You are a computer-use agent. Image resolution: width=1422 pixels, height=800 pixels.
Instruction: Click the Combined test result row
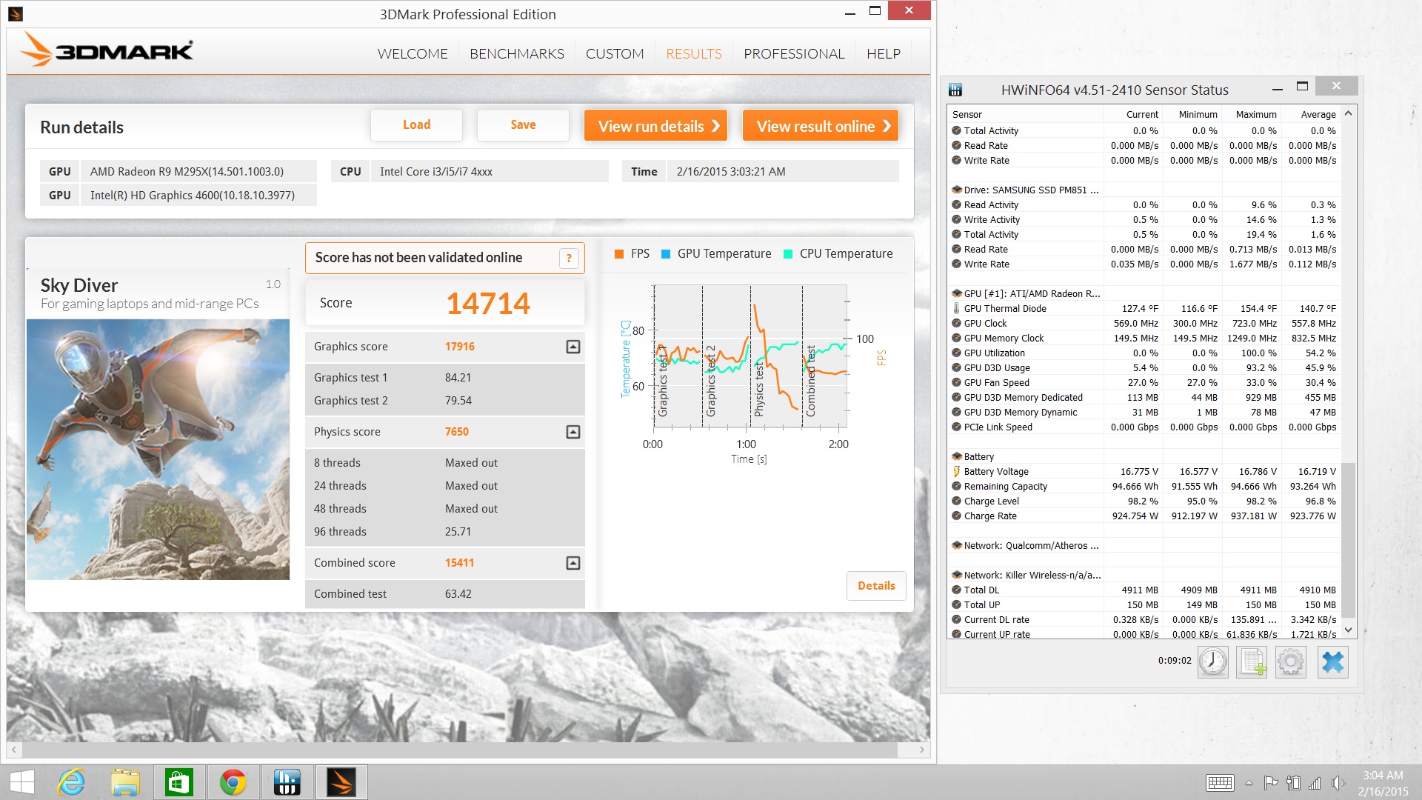444,594
